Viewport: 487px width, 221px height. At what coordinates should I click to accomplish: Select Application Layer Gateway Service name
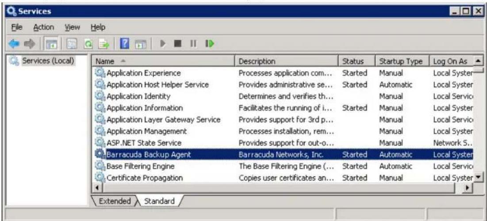coord(163,119)
